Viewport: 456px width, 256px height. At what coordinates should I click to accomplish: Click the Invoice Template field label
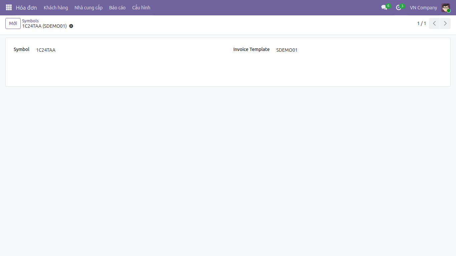pos(251,49)
